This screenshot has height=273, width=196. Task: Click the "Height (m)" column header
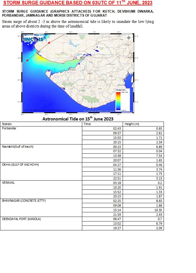tap(132, 124)
